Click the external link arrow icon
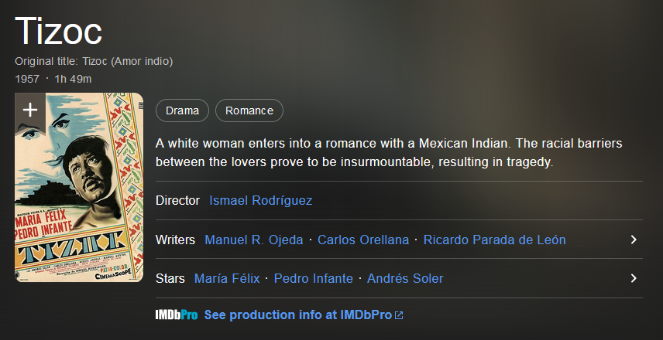Screen dimensions: 663x340 coord(399,315)
